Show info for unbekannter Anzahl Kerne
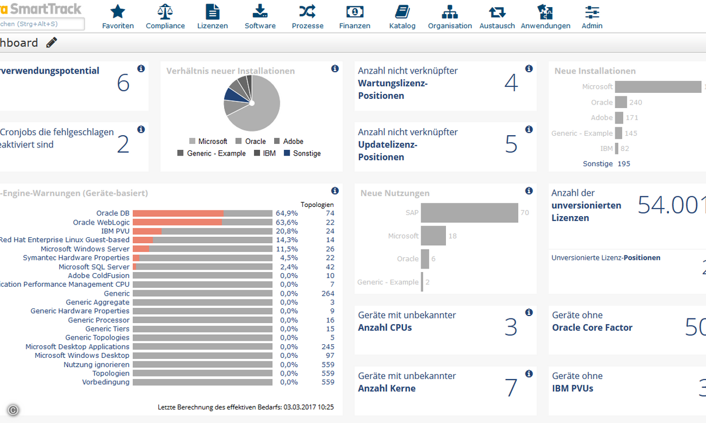The image size is (706, 423). tap(529, 374)
